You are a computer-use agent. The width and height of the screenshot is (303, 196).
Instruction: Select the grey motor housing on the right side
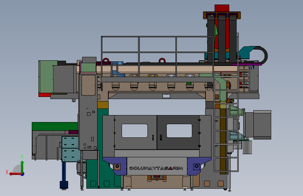(x=262, y=125)
